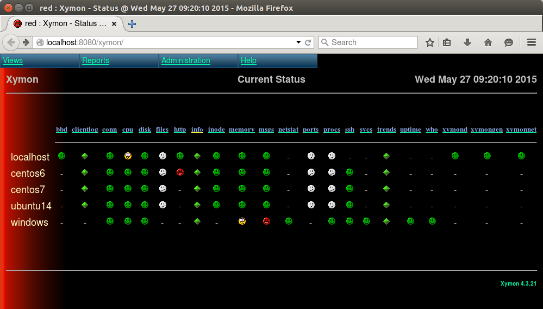Click ubuntu14 info green diamond icon
This screenshot has width=543, height=309.
(197, 205)
